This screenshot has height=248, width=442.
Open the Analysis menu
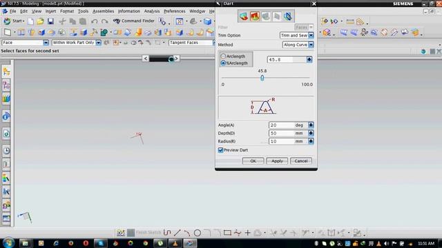pos(152,11)
